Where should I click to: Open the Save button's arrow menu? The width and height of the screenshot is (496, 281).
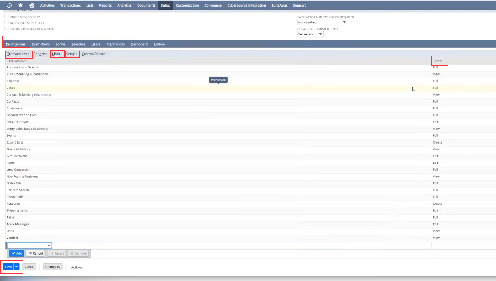point(17,267)
